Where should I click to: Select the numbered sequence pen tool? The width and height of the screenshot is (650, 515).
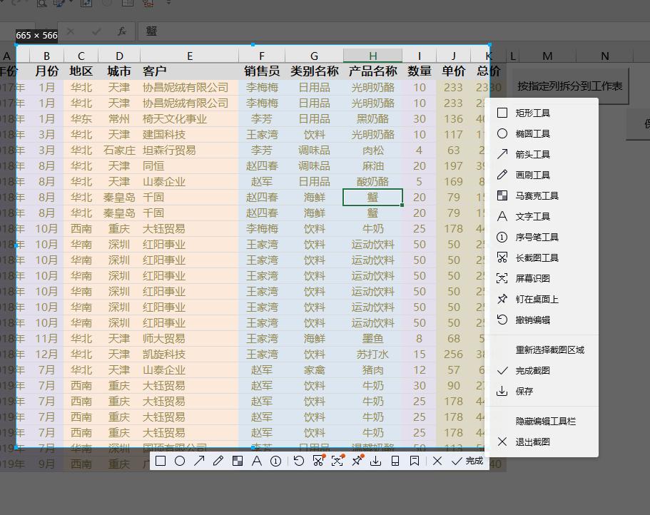click(275, 462)
